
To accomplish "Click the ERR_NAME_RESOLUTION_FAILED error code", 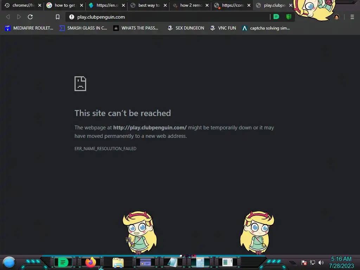I will (x=105, y=149).
